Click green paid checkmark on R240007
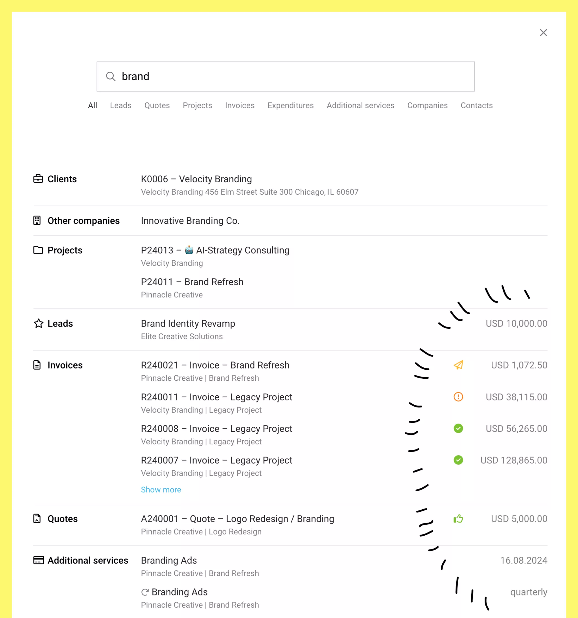The width and height of the screenshot is (578, 618). [458, 460]
